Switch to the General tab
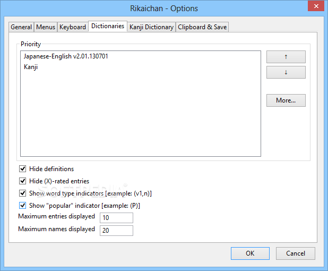The image size is (328, 271). pyautogui.click(x=21, y=27)
